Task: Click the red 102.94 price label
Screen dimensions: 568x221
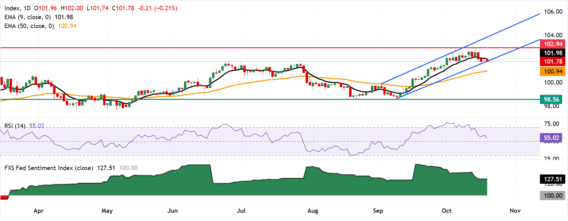Action: pyautogui.click(x=553, y=44)
